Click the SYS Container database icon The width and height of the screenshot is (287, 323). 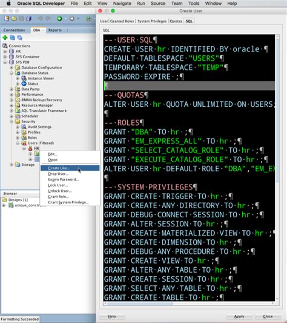tap(12, 56)
